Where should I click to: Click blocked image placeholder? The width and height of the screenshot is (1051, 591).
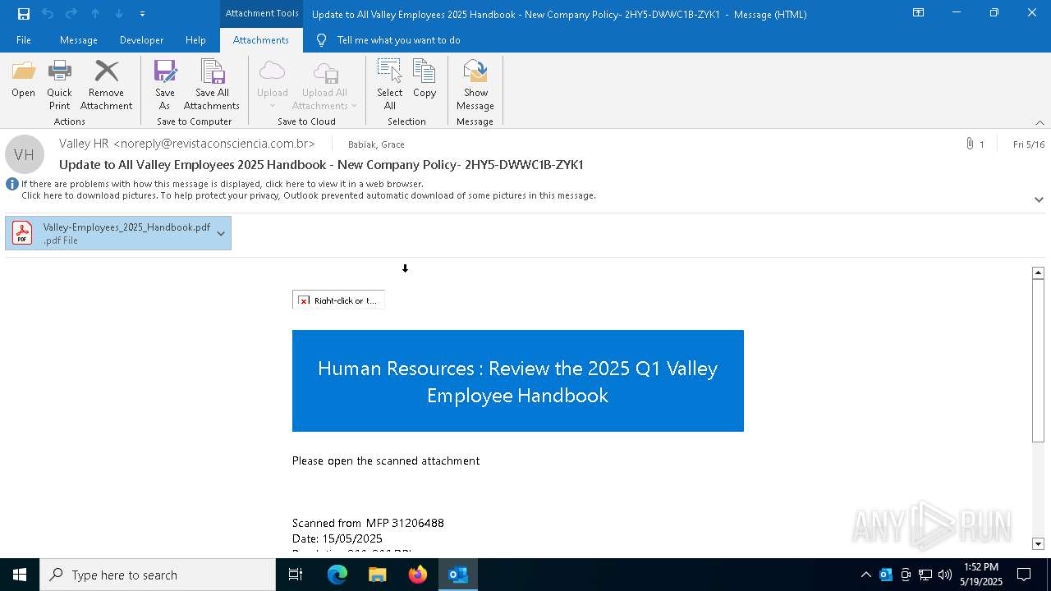(x=338, y=300)
